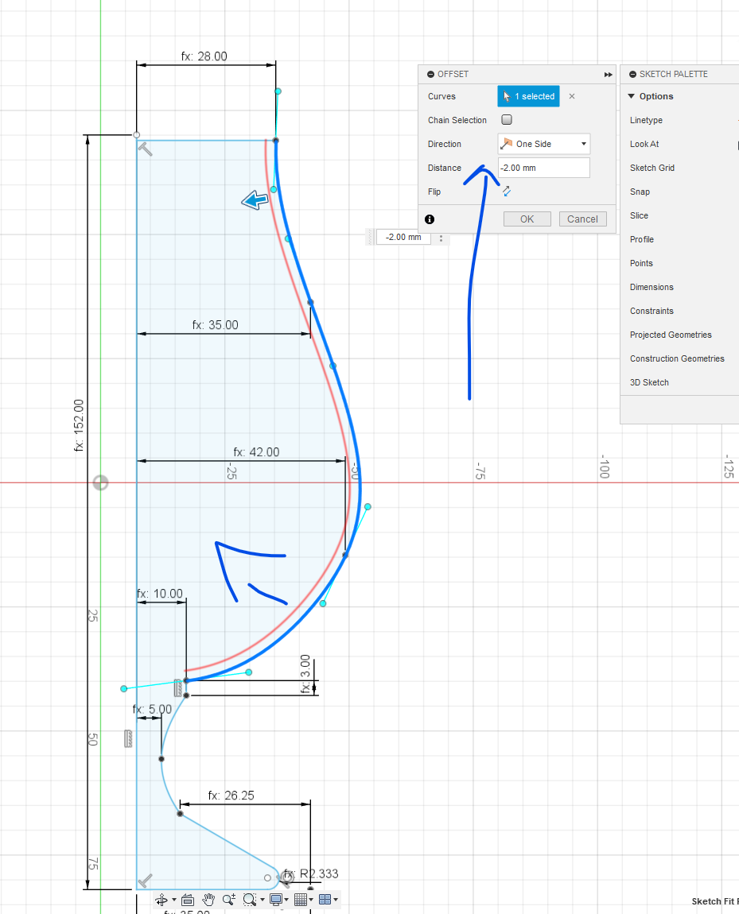Click the Look At camera icon
739x914 pixels.
[188, 900]
